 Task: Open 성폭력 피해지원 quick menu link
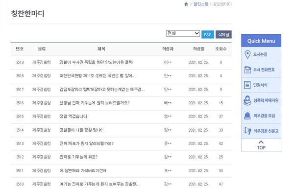pyautogui.click(x=261, y=100)
